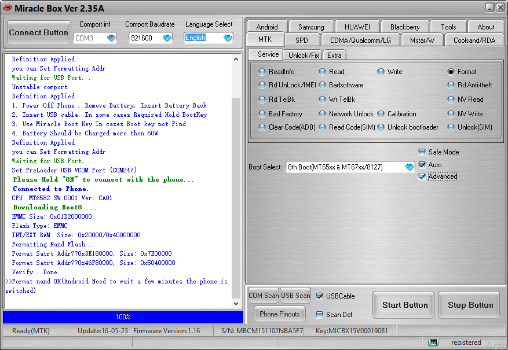Open the Tools tab

click(x=448, y=27)
